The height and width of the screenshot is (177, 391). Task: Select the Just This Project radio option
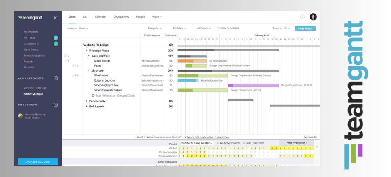(x=244, y=143)
